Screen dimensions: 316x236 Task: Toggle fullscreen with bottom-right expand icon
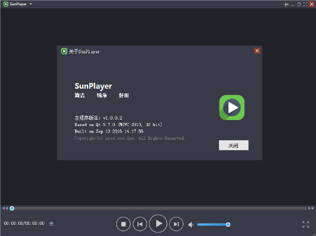(305, 224)
